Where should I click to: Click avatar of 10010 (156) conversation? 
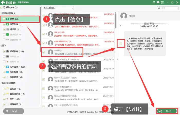[x=50, y=34]
